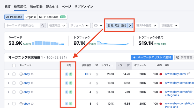Screen dimensions: 194x108
Task: Open the 概要 tab
Action: point(8,7)
